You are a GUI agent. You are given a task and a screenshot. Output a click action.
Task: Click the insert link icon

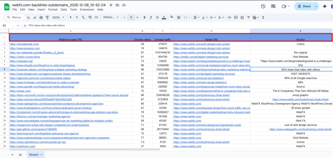230,17
